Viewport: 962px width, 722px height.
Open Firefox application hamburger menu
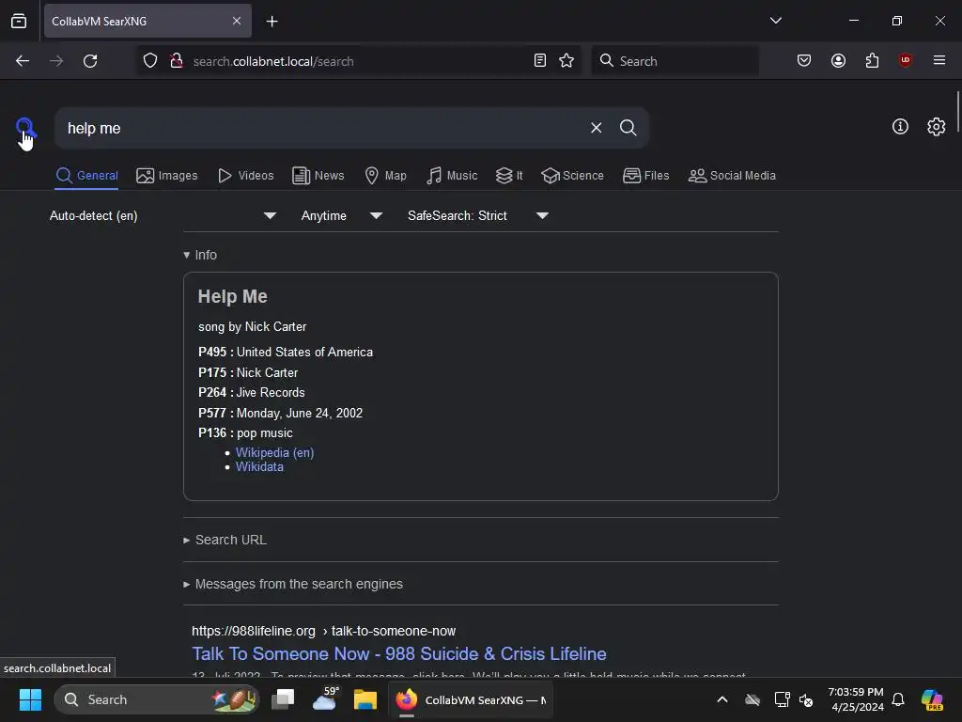pyautogui.click(x=939, y=61)
